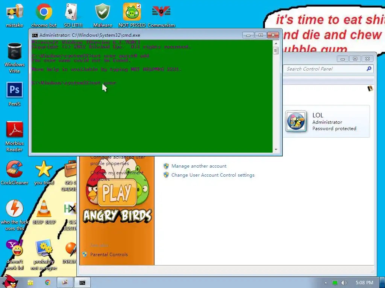Click the volume speaker tray icon
Screen dimensions: 385x288
[344, 283]
